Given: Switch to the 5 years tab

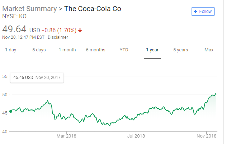Looking at the screenshot, I should pyautogui.click(x=180, y=50).
